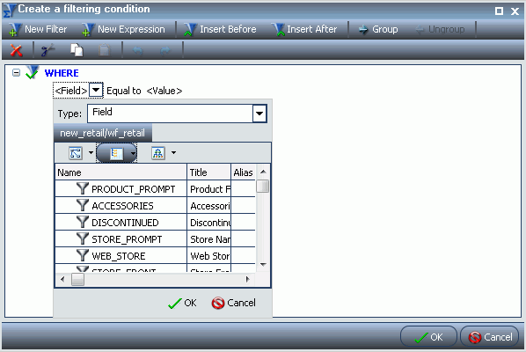Viewport: 526px width, 352px height.
Task: Click the Group toolbar button
Action: (378, 30)
